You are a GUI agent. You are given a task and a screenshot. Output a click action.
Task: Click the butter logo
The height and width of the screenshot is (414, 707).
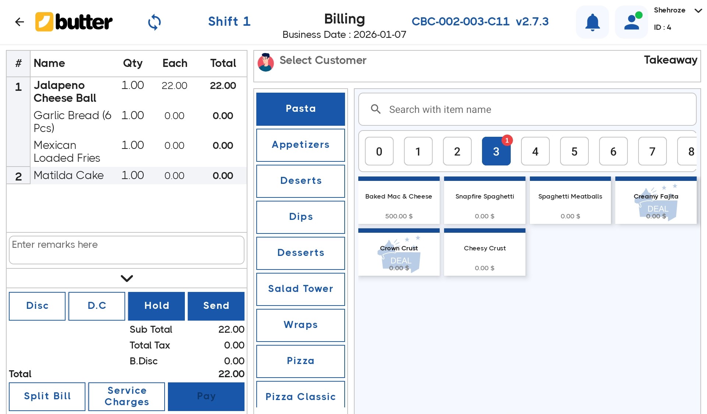(x=74, y=22)
